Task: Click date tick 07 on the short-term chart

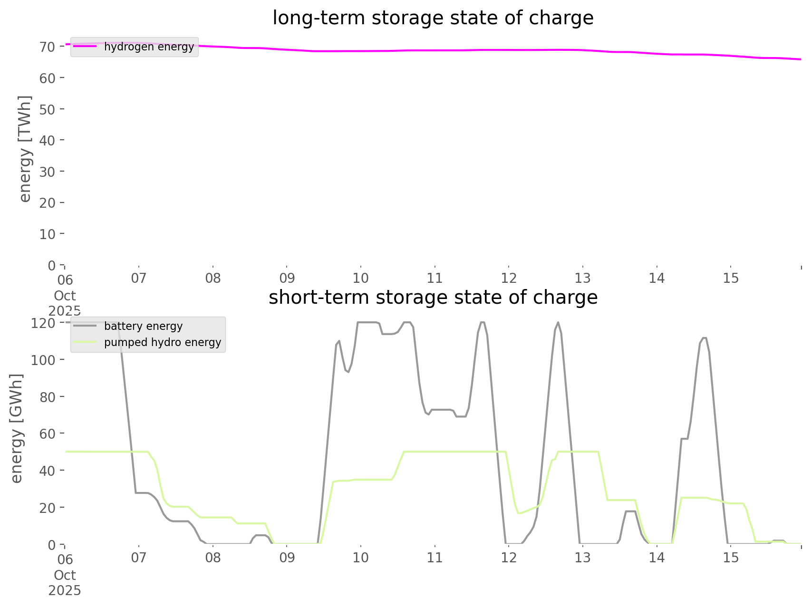Action: pyautogui.click(x=139, y=558)
